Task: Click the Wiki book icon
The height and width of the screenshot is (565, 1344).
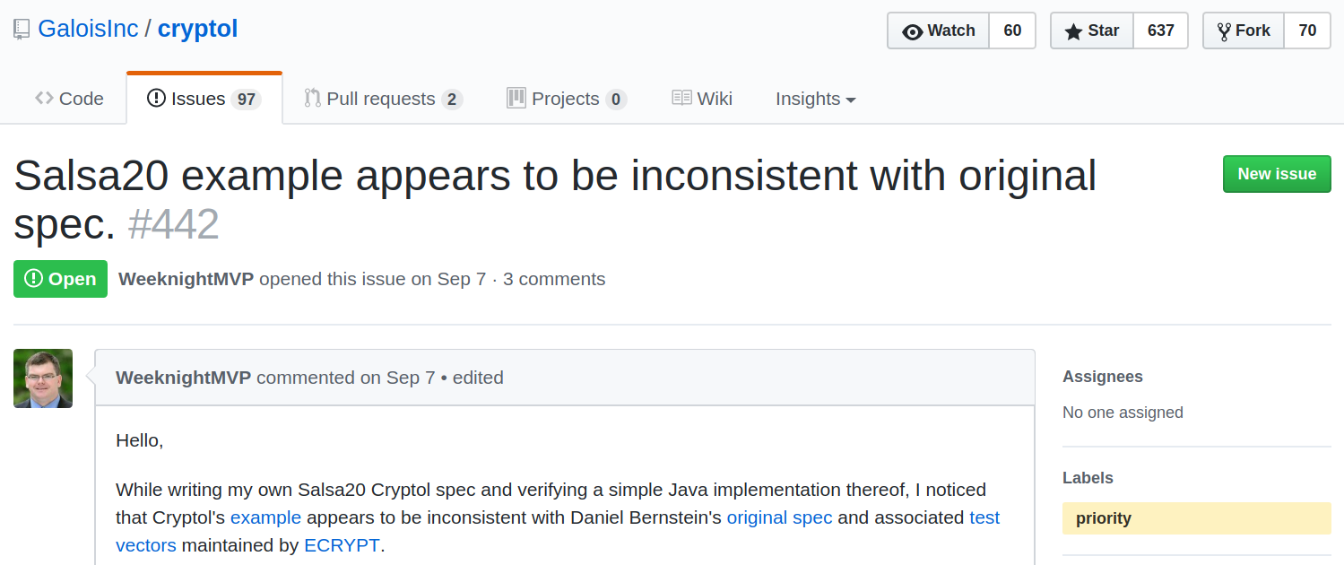Action: coord(679,98)
